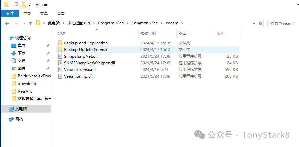Unpin 文档 using its pin icon
Image resolution: width=299 pixels, height=147 pixels.
[48, 61]
